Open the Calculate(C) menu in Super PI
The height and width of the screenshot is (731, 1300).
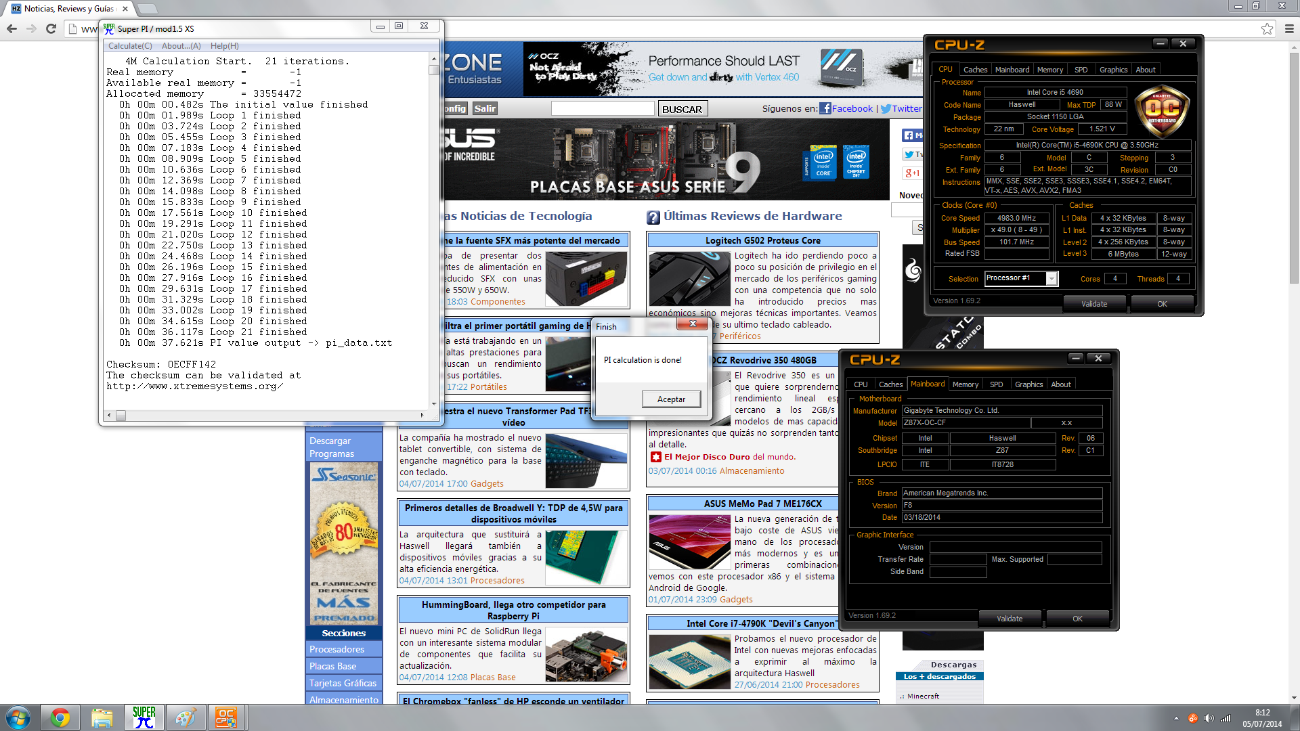click(x=130, y=46)
